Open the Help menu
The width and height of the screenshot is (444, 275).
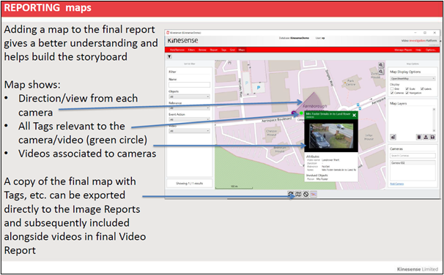click(418, 50)
